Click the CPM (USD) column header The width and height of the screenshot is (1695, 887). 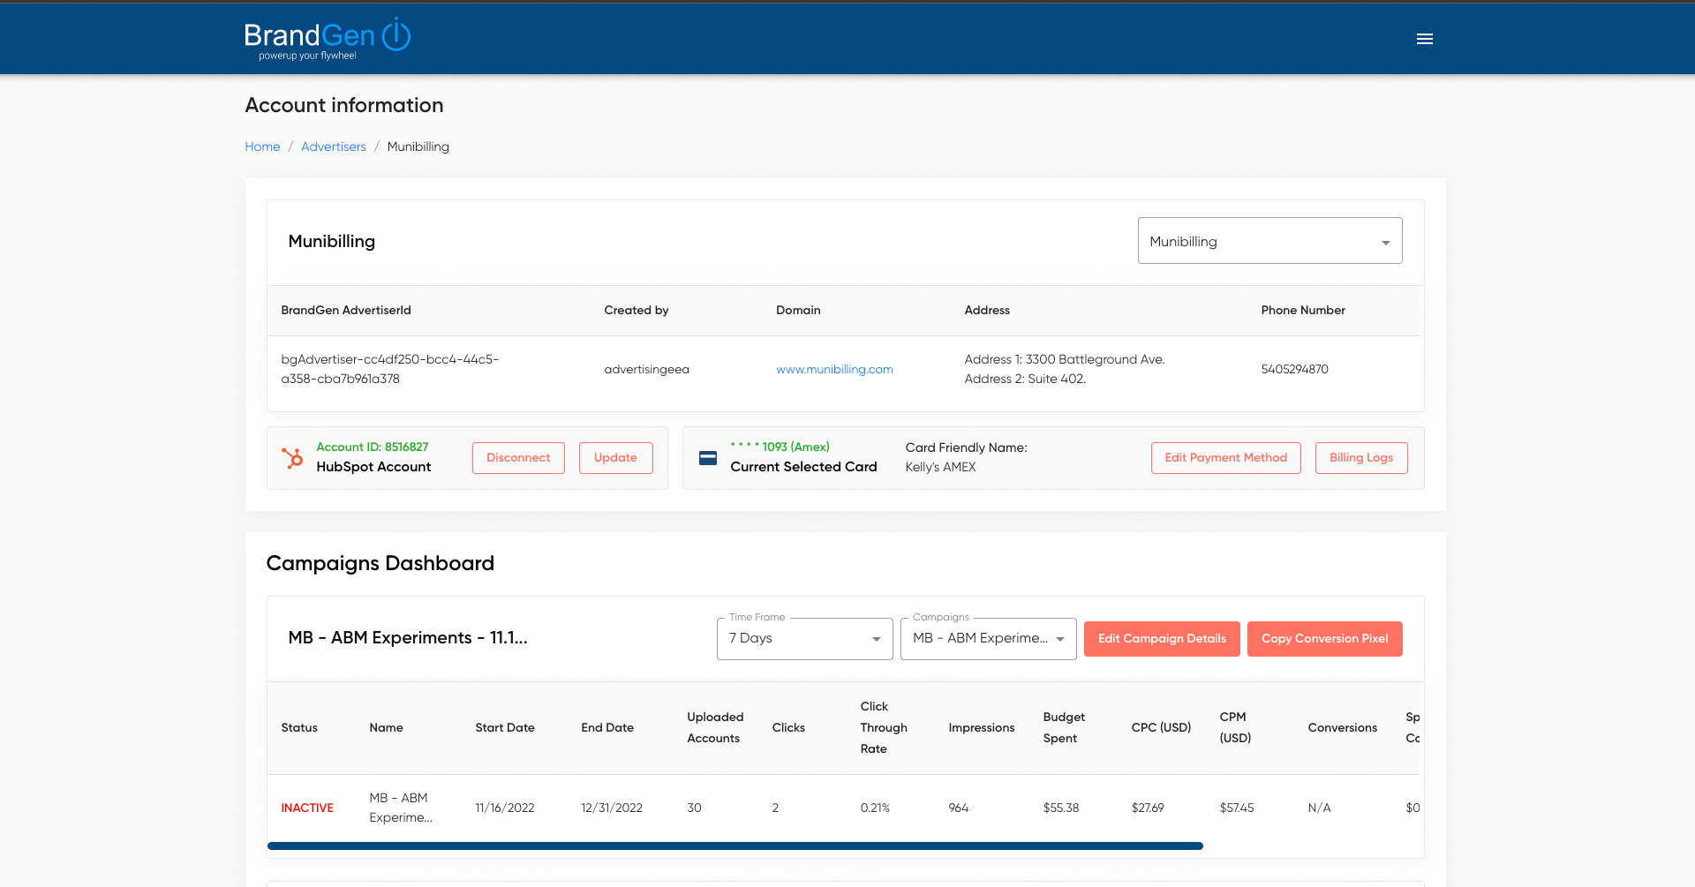pos(1235,727)
